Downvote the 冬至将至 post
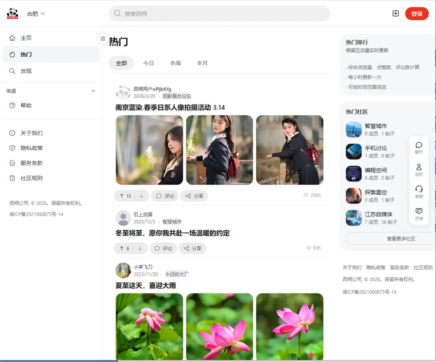Viewport: 436px width, 362px height. [x=140, y=248]
